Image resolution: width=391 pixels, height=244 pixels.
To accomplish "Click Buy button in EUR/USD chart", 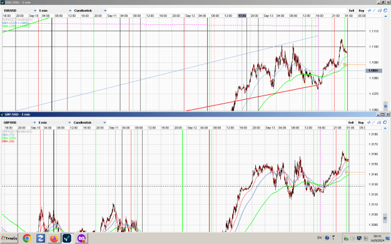I will pyautogui.click(x=362, y=11).
